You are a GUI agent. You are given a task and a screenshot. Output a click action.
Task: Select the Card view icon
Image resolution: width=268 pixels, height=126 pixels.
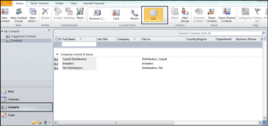[x=116, y=14]
